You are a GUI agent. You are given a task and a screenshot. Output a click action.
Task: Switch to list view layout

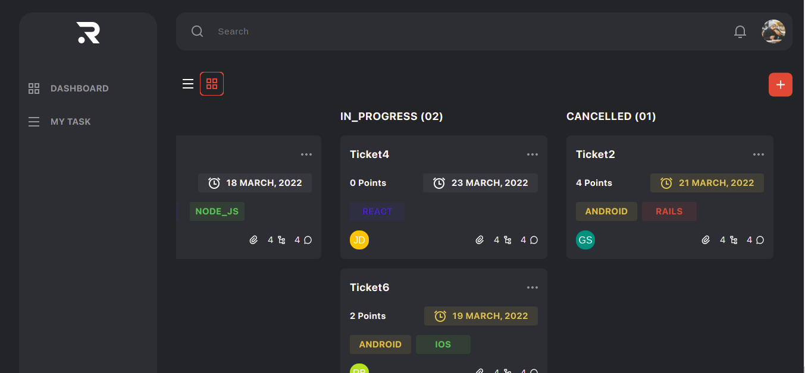pyautogui.click(x=188, y=84)
